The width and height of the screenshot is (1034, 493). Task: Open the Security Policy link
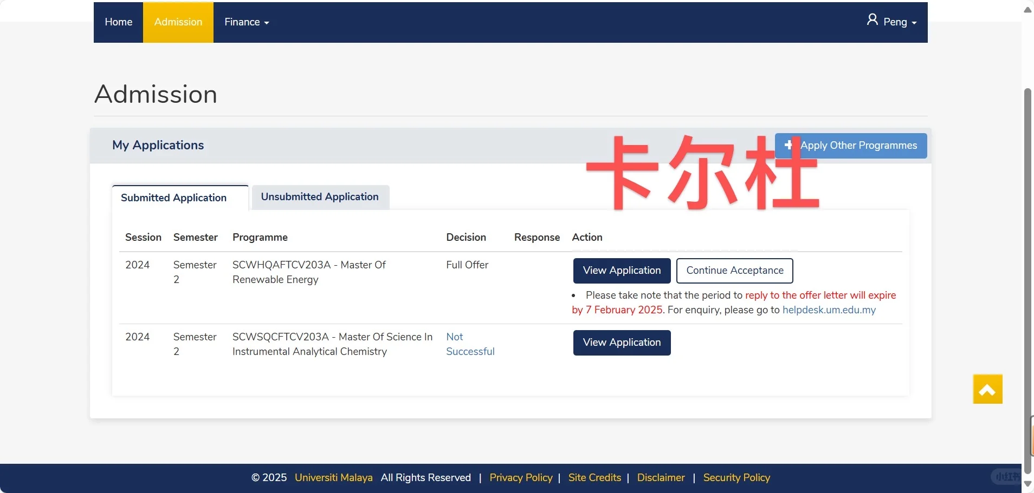(x=736, y=478)
